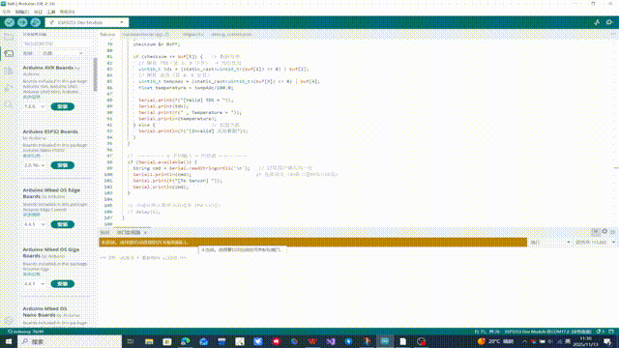The height and width of the screenshot is (348, 619).
Task: Open More info link for Mbed OS Giga Boards
Action: click(31, 275)
